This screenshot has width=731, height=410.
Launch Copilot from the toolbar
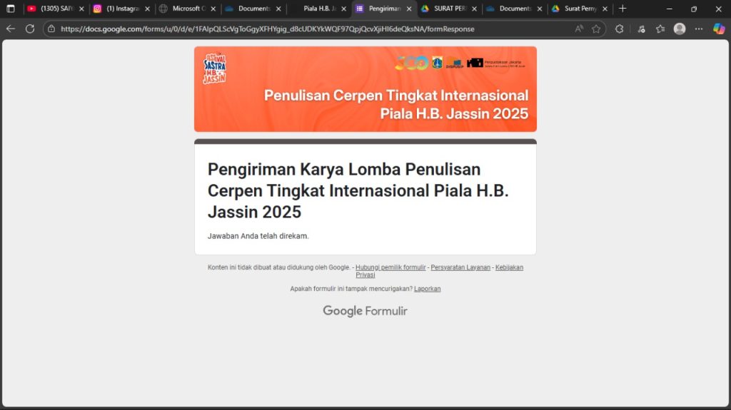click(x=719, y=29)
